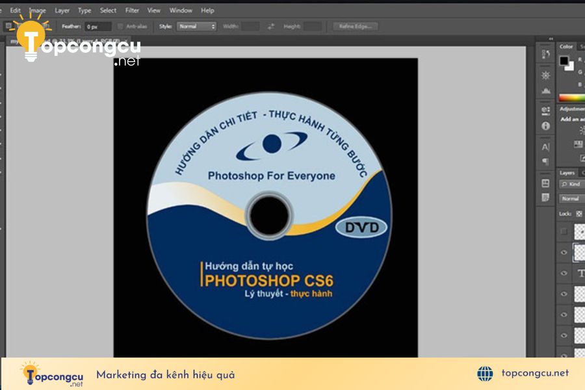The image size is (585, 390).
Task: Hide the second layer below the text layer
Action: [x=564, y=315]
